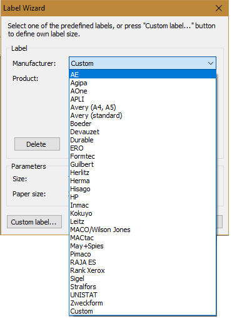Screen dimensions: 232x318
Task: Select Kokuyo manufacturer entry
Action: (x=143, y=213)
